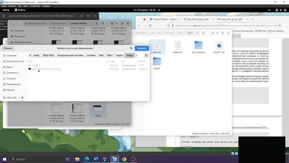The height and width of the screenshot is (163, 289).
Task: Select presentation folder in lab11 window
Action: pyautogui.click(x=198, y=47)
